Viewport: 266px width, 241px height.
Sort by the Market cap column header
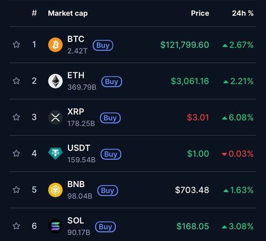(x=68, y=13)
